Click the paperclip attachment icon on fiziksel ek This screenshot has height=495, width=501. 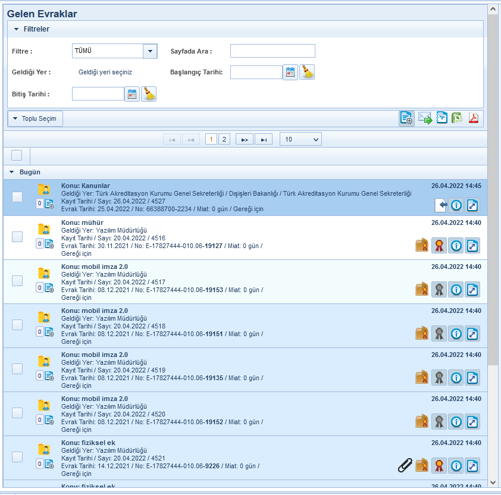pos(405,465)
